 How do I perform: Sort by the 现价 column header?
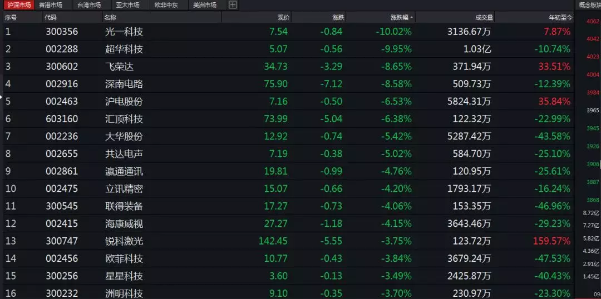coord(283,17)
